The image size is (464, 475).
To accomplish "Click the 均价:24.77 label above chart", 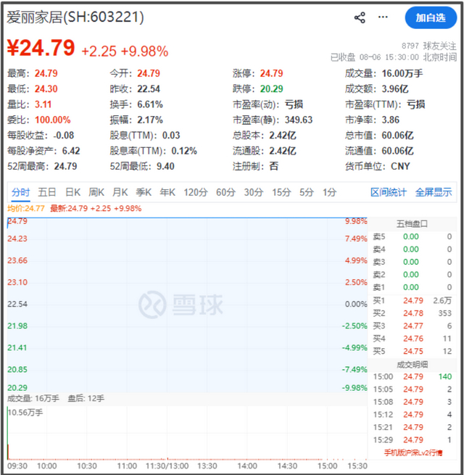I will point(26,208).
